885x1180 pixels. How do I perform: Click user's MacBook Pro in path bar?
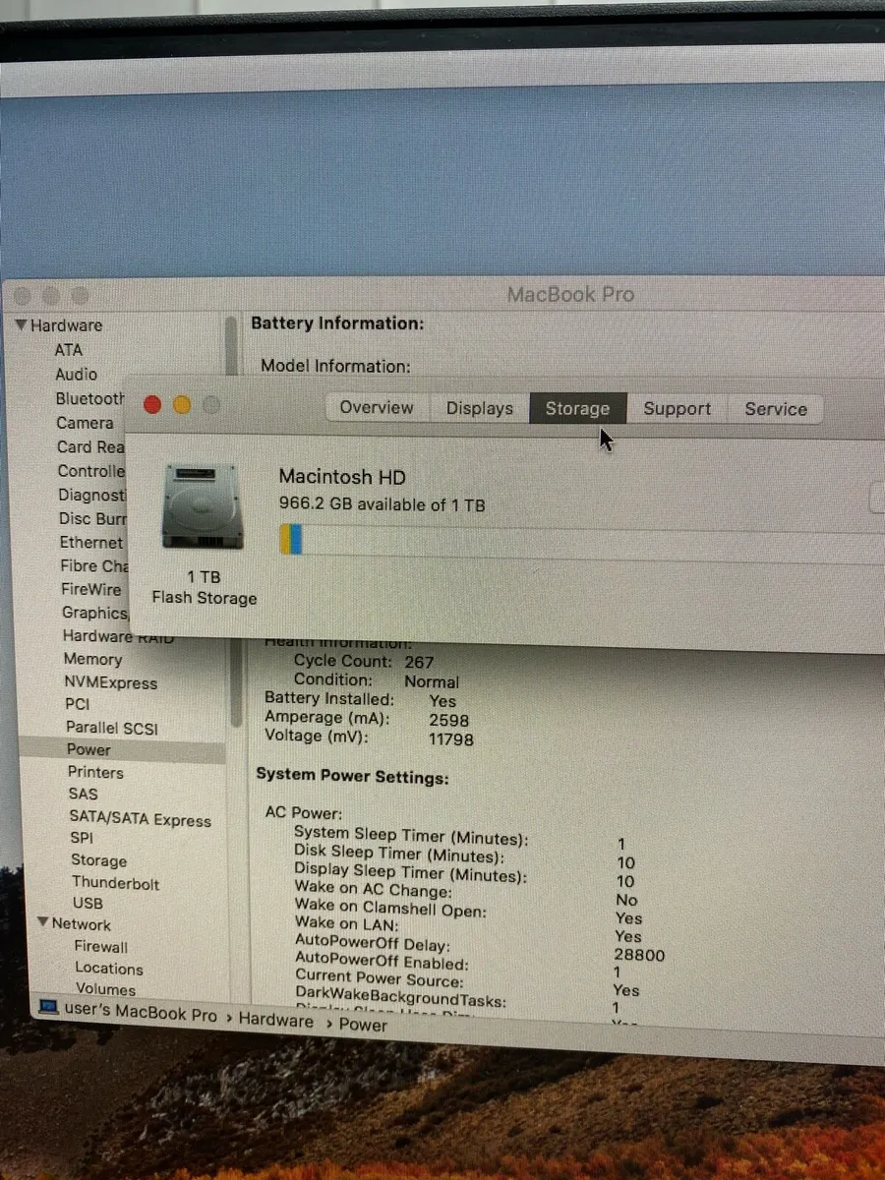pyautogui.click(x=141, y=1014)
